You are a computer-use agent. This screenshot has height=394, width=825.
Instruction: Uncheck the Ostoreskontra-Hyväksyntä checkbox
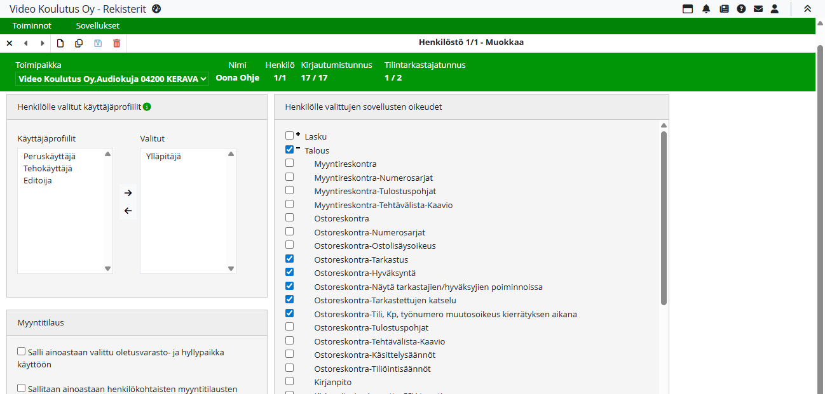click(x=290, y=272)
